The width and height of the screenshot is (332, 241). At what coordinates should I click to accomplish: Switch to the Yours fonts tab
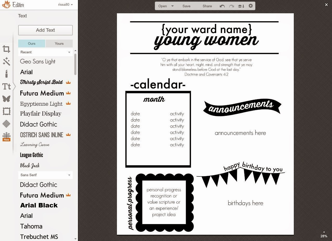[59, 43]
